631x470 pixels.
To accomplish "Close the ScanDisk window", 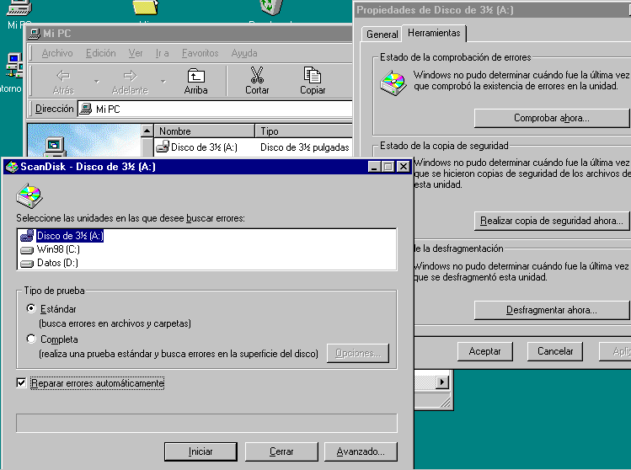I will [404, 167].
